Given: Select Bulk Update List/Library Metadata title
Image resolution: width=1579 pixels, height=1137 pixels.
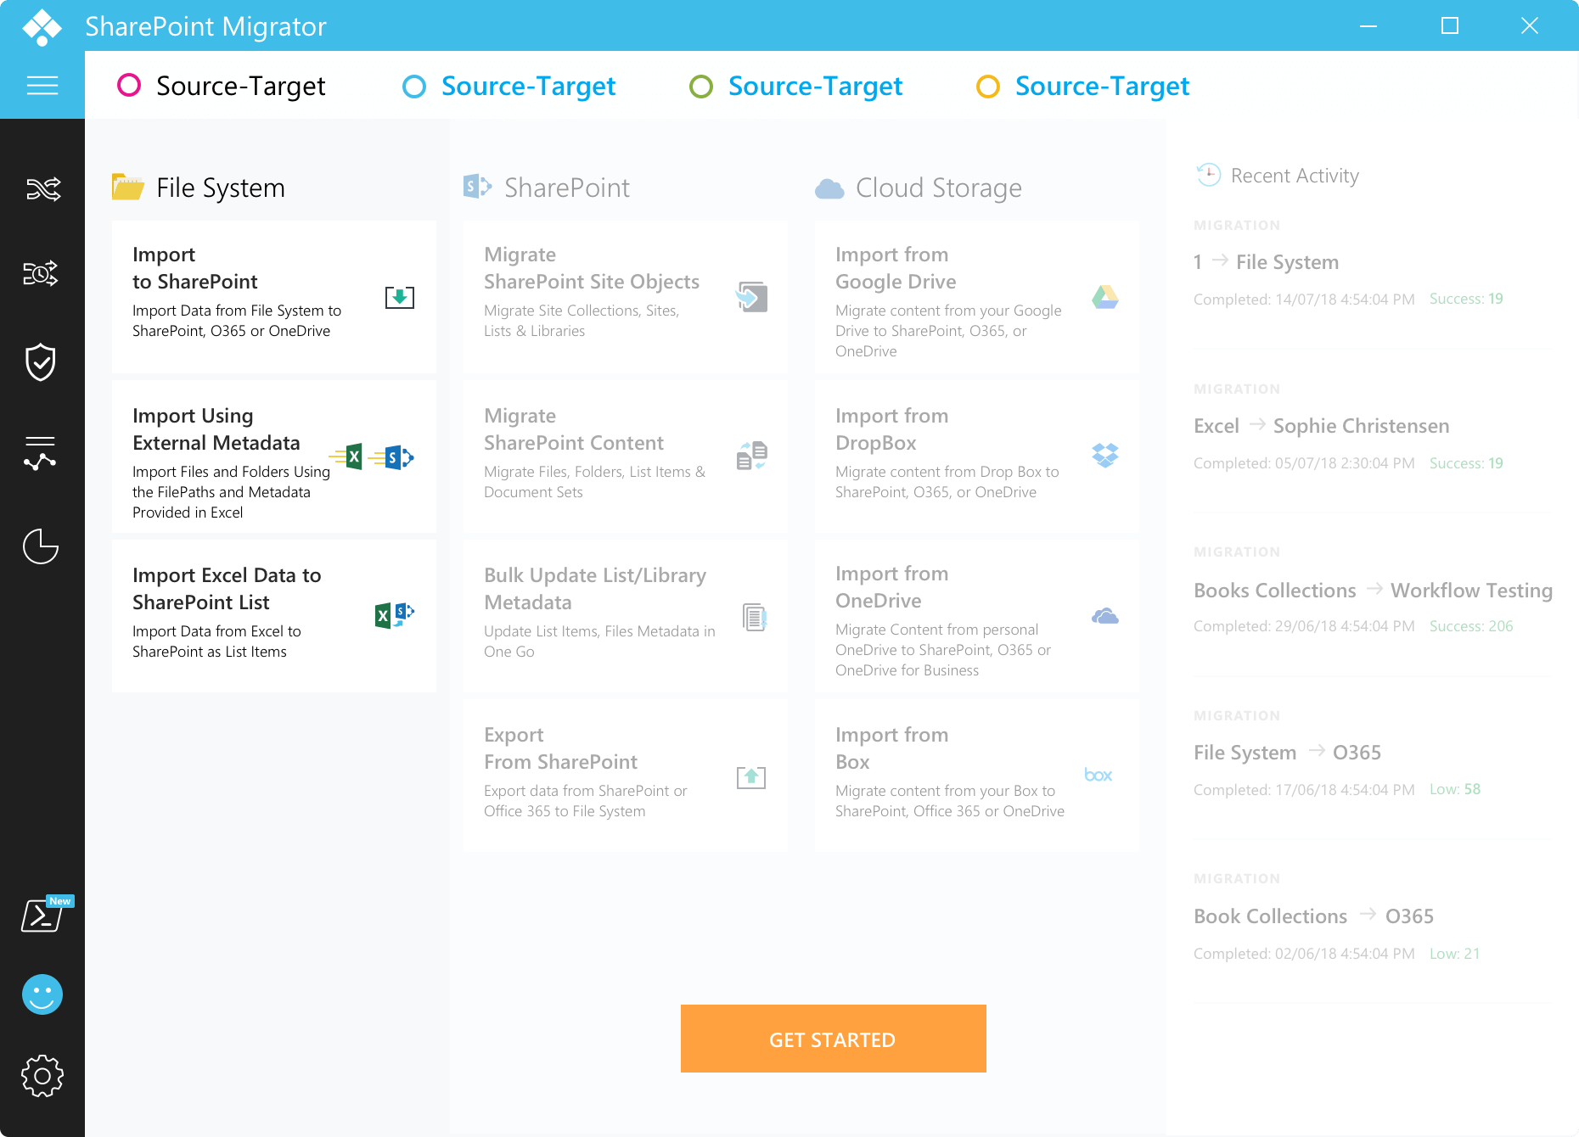Looking at the screenshot, I should pos(595,589).
